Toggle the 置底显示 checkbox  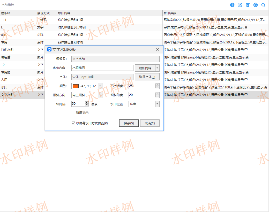tap(73, 112)
